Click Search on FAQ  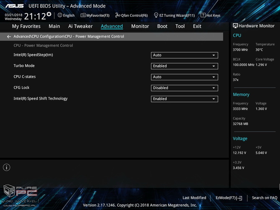[x=265, y=198]
